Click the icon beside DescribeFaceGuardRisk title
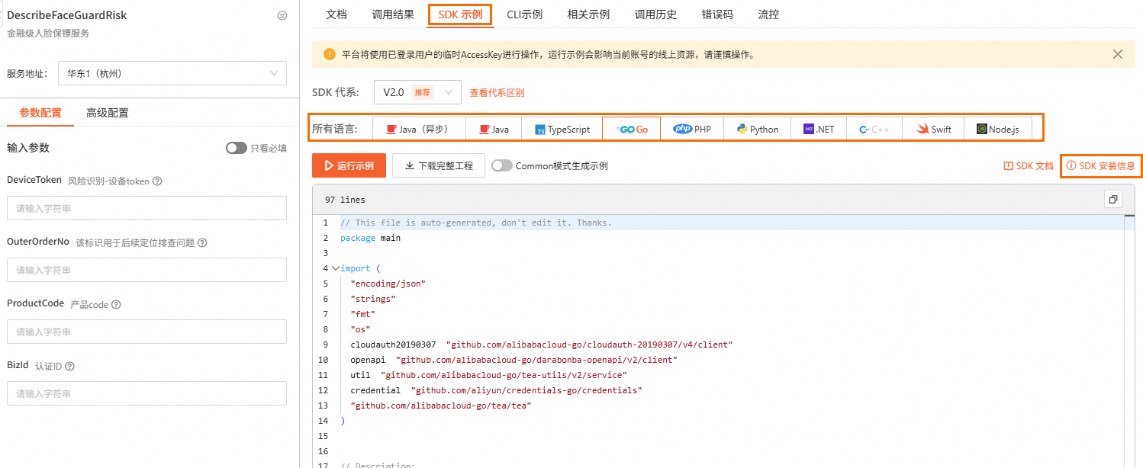 pyautogui.click(x=282, y=15)
